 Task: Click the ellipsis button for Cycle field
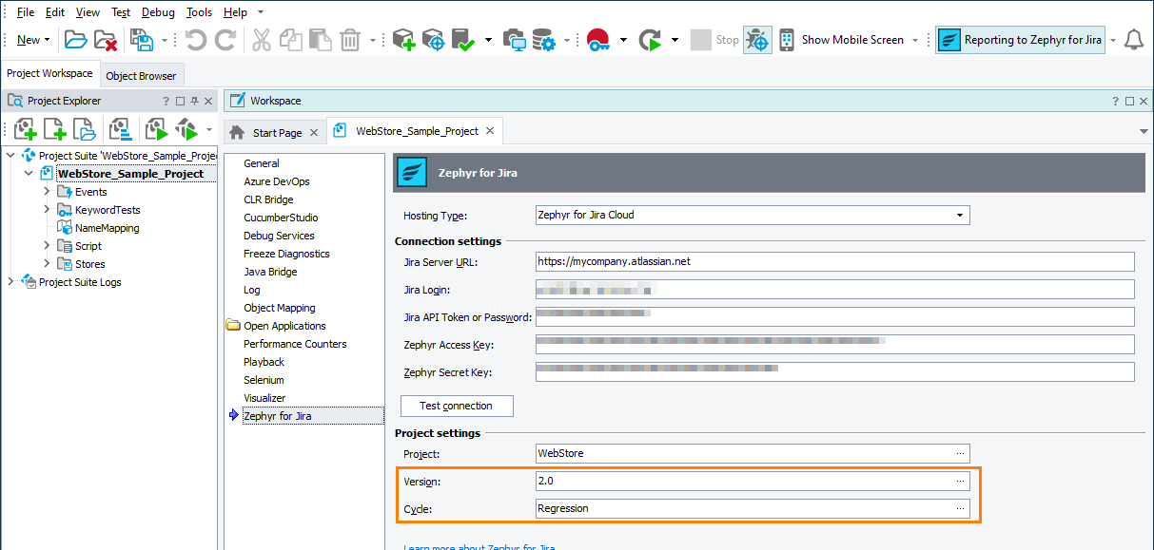click(x=960, y=509)
